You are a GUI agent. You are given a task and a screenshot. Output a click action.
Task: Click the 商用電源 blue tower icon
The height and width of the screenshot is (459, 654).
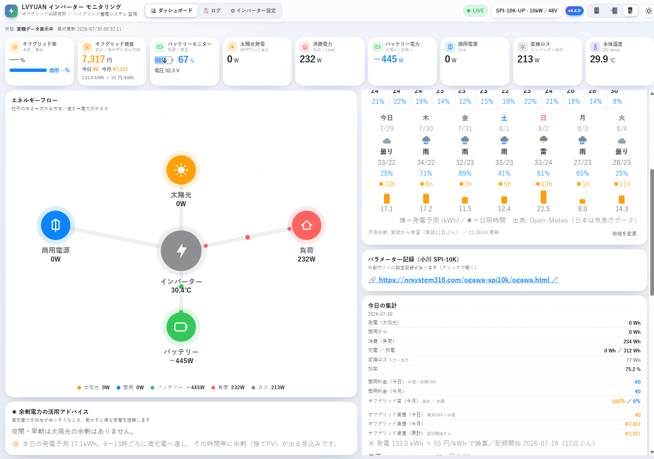pyautogui.click(x=450, y=47)
